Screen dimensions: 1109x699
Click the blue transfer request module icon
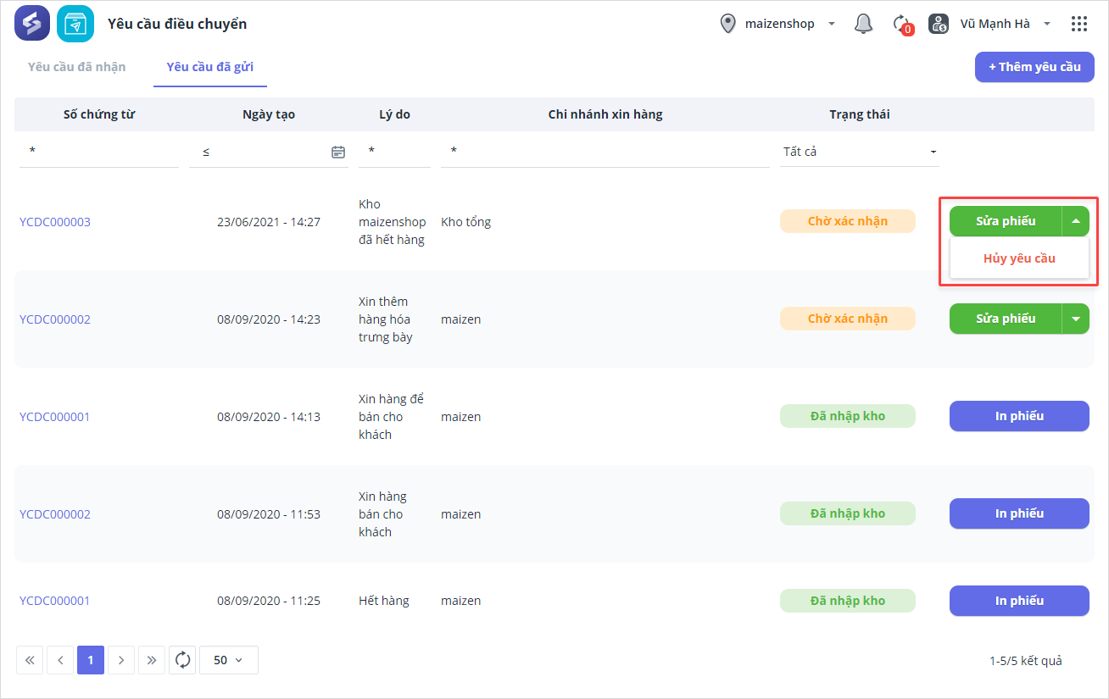pos(75,24)
